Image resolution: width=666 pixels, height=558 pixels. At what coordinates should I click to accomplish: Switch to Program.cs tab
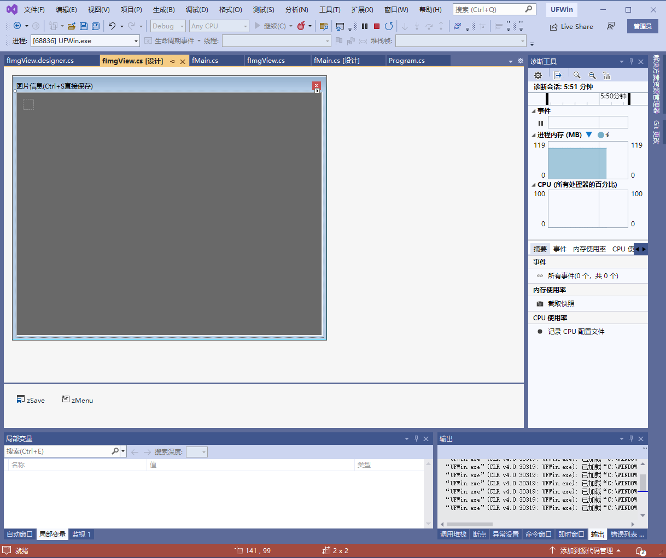tap(407, 61)
